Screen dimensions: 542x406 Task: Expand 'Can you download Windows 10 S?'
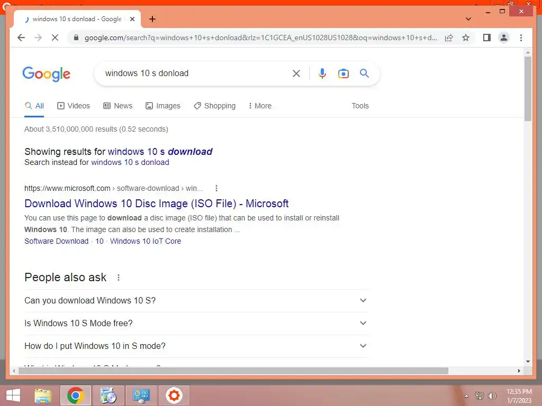(x=196, y=301)
